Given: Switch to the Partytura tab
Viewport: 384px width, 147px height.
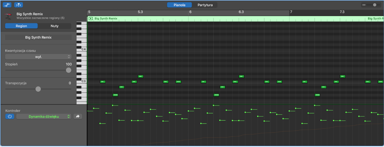Looking at the screenshot, I should 204,5.
